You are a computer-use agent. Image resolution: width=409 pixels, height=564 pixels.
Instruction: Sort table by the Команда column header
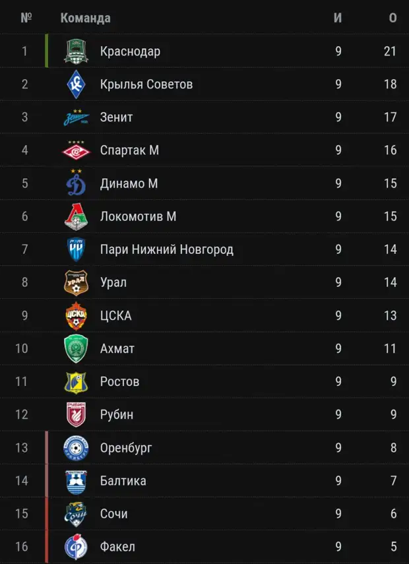85,18
